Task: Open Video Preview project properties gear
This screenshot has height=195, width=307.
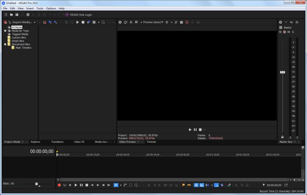Action: pyautogui.click(x=120, y=22)
